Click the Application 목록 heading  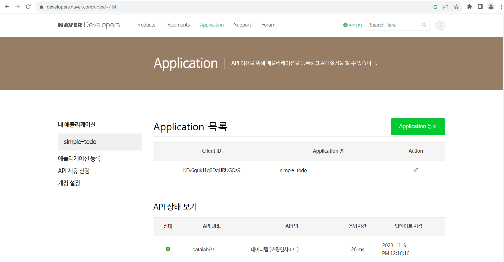tap(190, 127)
